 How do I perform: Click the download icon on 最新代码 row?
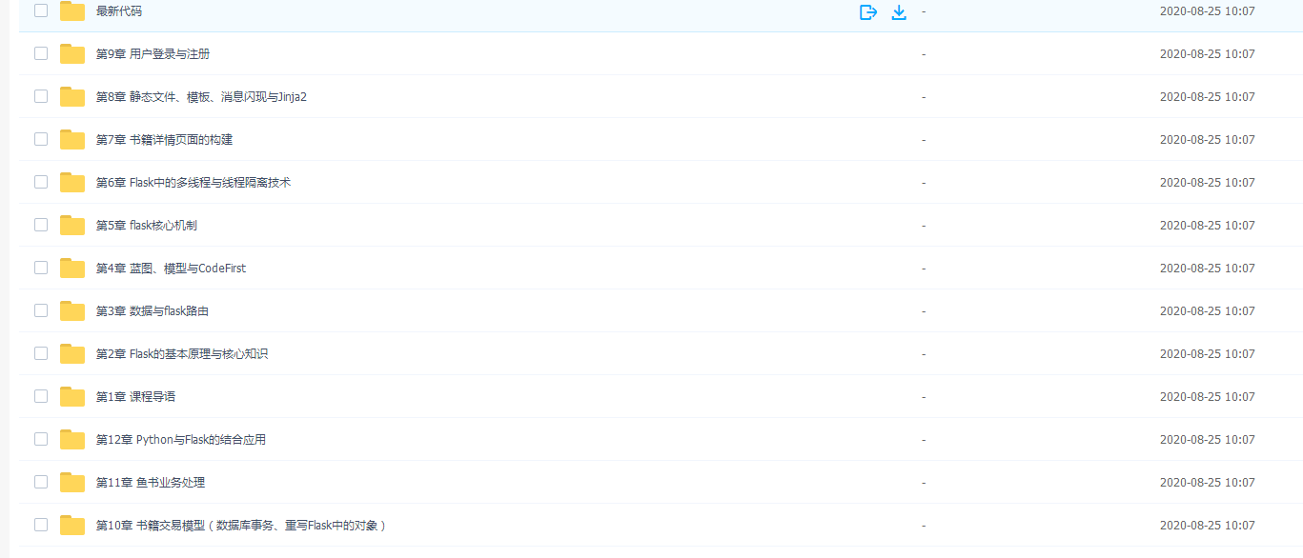898,11
